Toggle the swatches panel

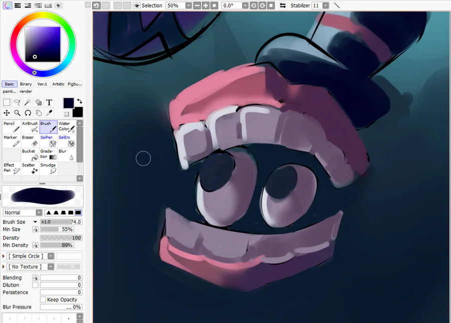tap(48, 5)
